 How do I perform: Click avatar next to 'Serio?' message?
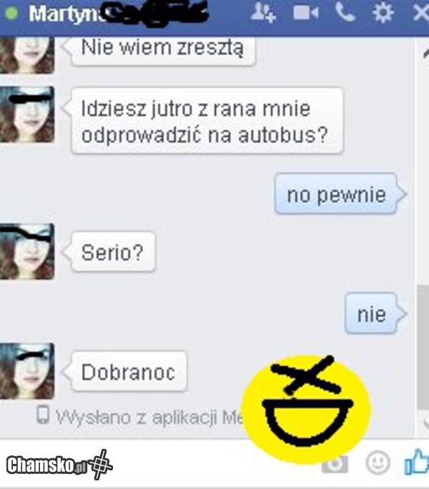point(26,251)
